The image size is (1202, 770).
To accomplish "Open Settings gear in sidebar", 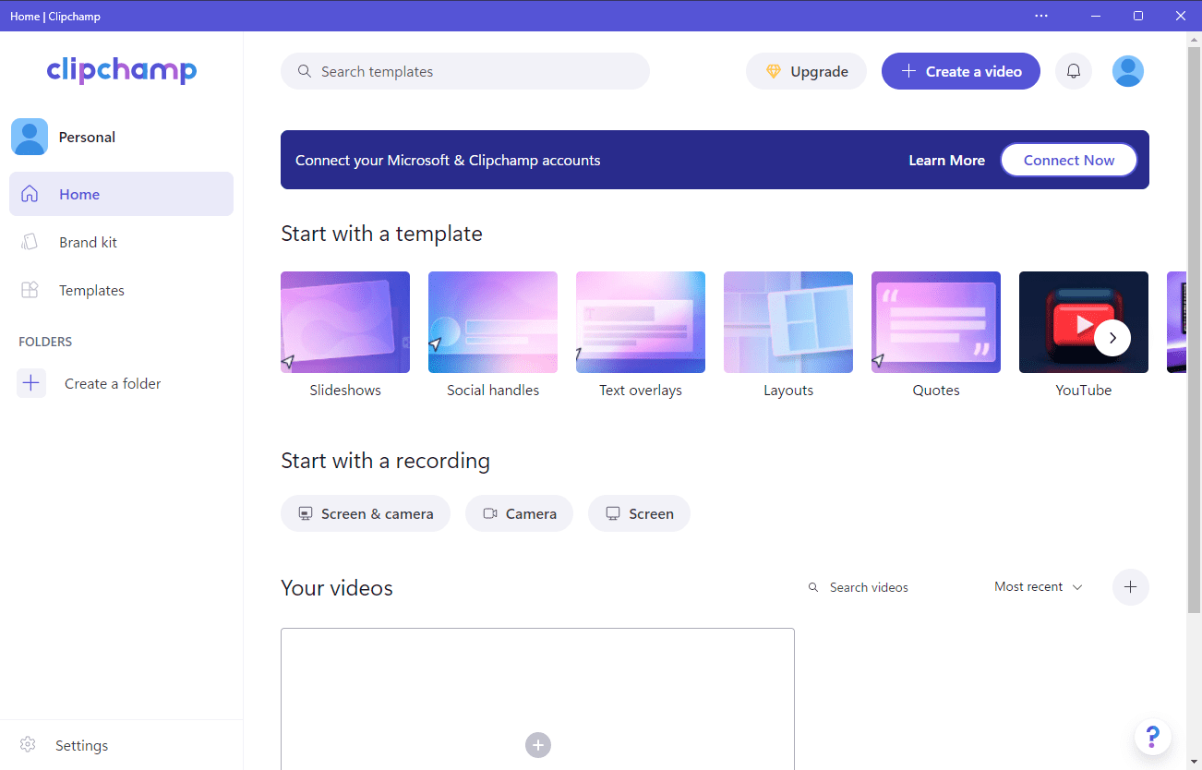I will point(28,745).
